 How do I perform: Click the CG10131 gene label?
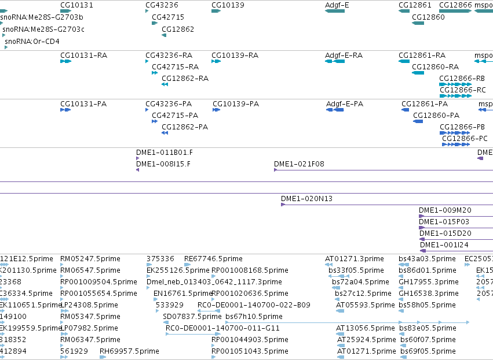[76, 5]
